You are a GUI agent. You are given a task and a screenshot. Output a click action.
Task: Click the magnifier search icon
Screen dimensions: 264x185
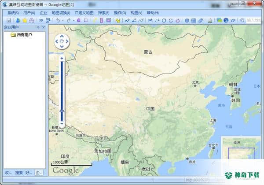pyautogui.click(x=242, y=21)
